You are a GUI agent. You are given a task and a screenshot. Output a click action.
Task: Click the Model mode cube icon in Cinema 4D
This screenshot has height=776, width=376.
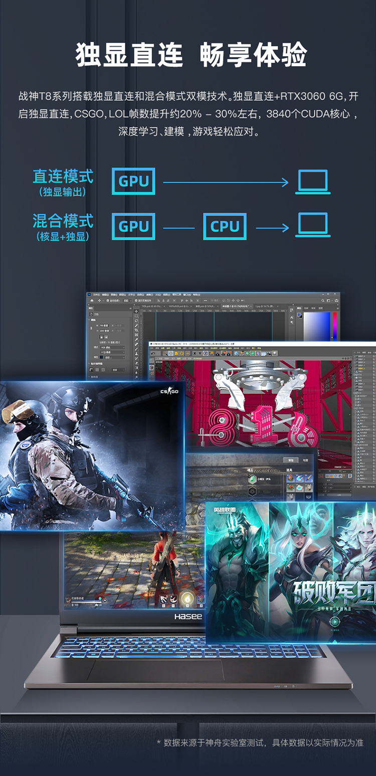click(x=151, y=368)
